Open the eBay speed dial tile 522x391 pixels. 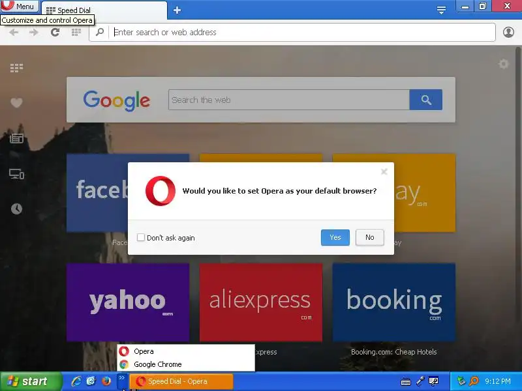(x=425, y=193)
